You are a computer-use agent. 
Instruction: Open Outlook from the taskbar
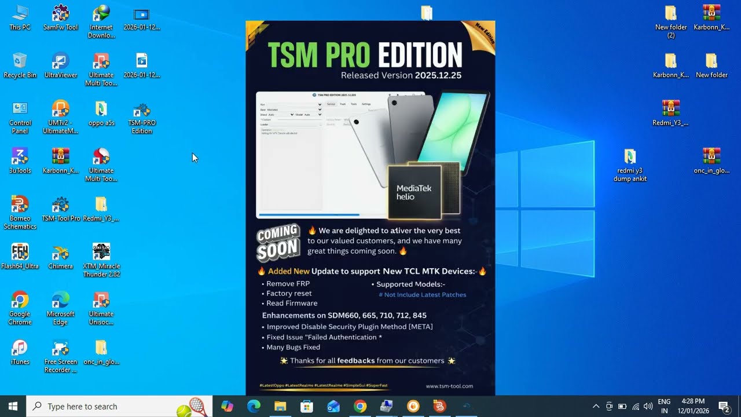click(x=333, y=406)
